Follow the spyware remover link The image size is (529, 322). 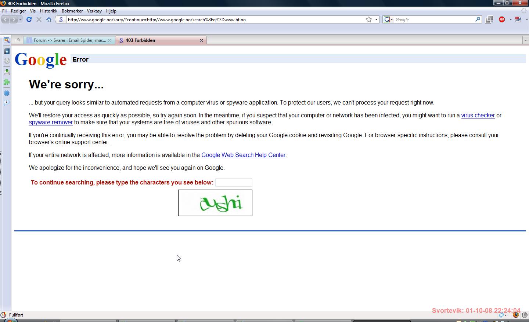[51, 122]
